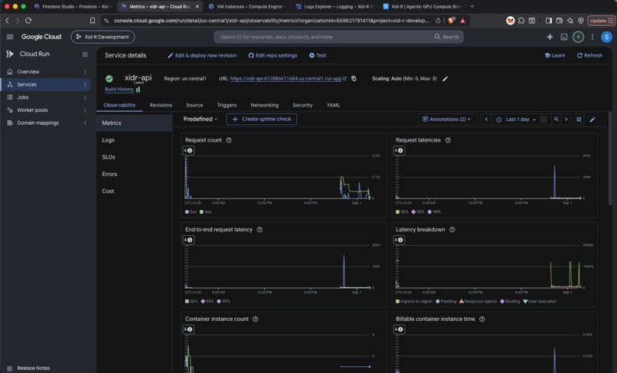Image resolution: width=617 pixels, height=373 pixels.
Task: Open help for Latency breakdown chart
Action: tap(452, 229)
